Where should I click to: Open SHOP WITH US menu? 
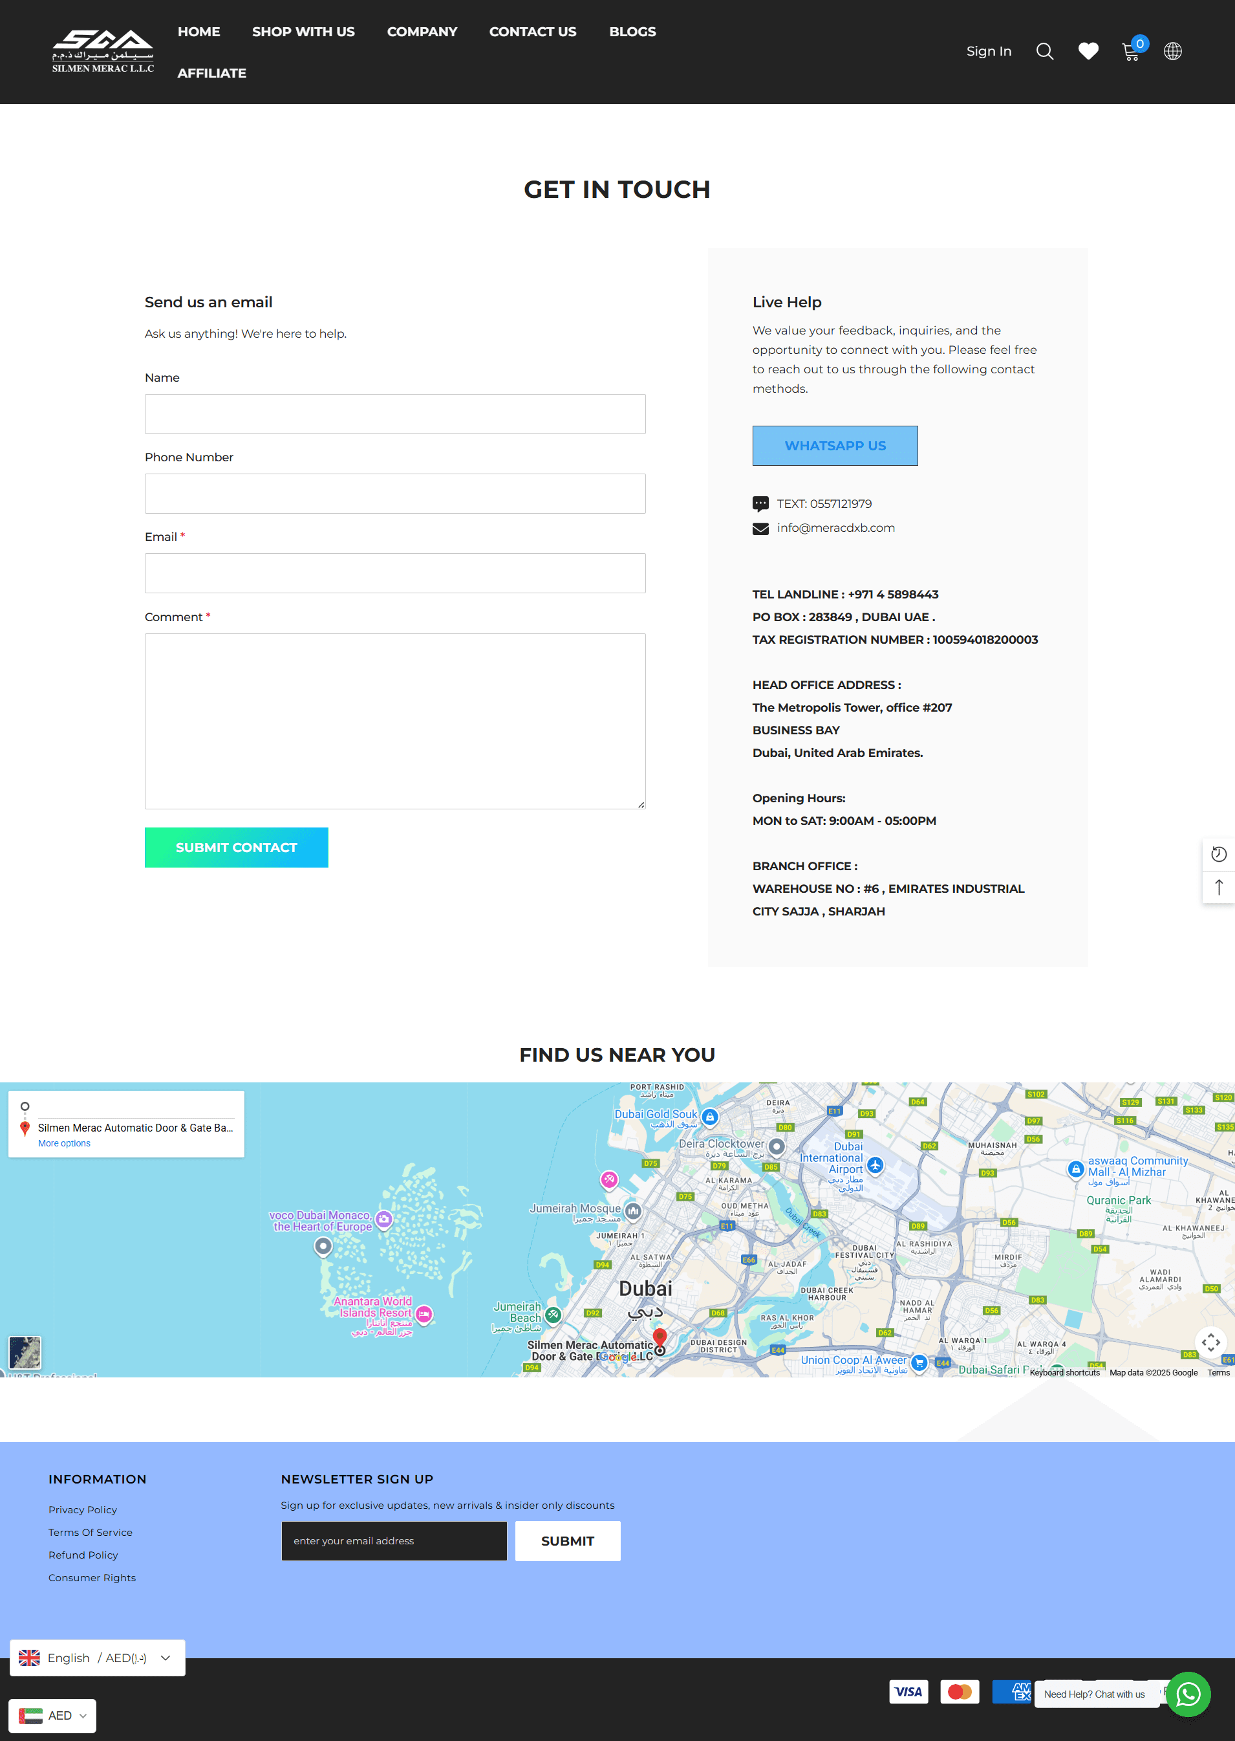[303, 32]
